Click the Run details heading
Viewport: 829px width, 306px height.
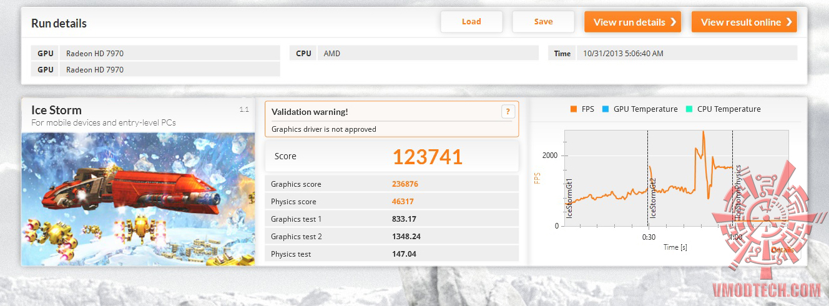click(x=59, y=24)
